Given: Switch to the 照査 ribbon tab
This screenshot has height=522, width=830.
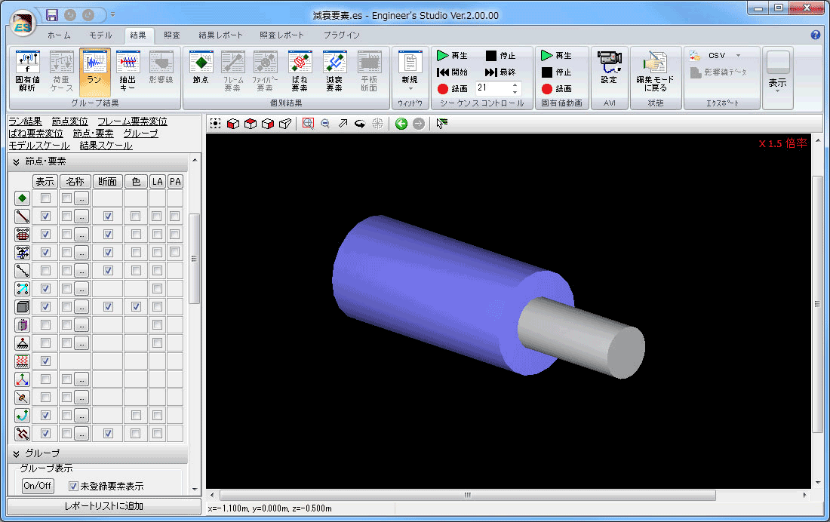Looking at the screenshot, I should (172, 35).
